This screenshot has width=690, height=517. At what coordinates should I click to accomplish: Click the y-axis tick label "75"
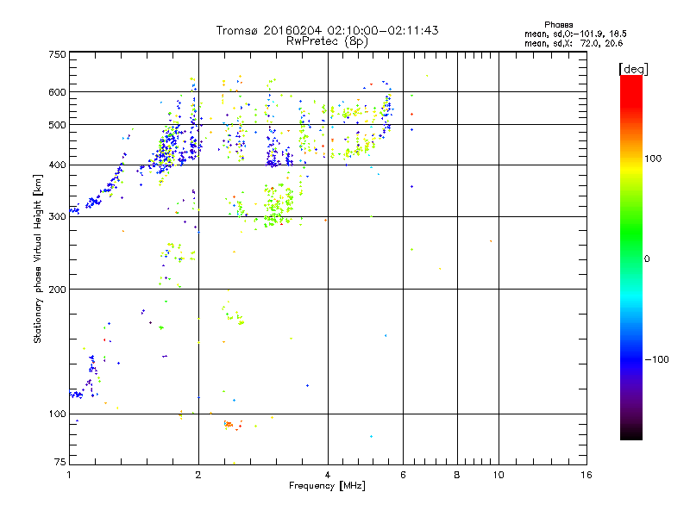[60, 462]
